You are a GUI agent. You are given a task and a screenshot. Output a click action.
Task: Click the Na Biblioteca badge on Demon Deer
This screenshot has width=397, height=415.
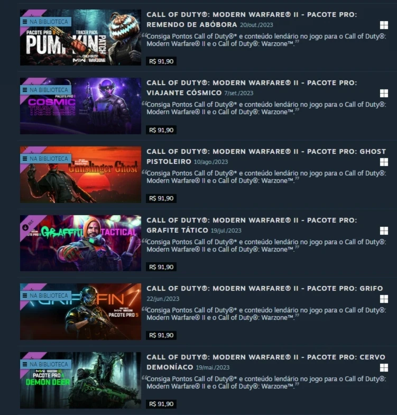45,364
